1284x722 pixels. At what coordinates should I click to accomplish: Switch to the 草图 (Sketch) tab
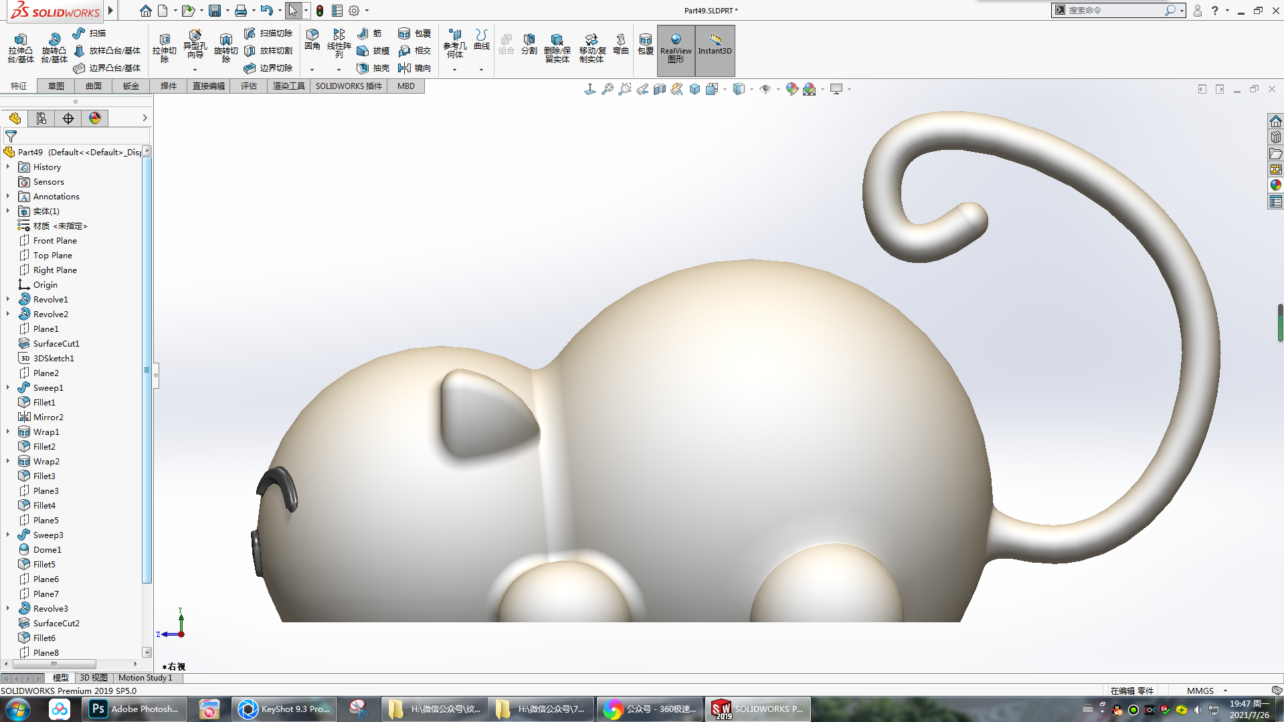click(x=56, y=86)
